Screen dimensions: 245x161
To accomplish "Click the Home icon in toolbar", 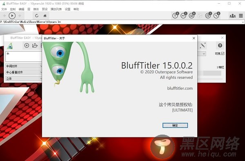I will click(x=45, y=16).
